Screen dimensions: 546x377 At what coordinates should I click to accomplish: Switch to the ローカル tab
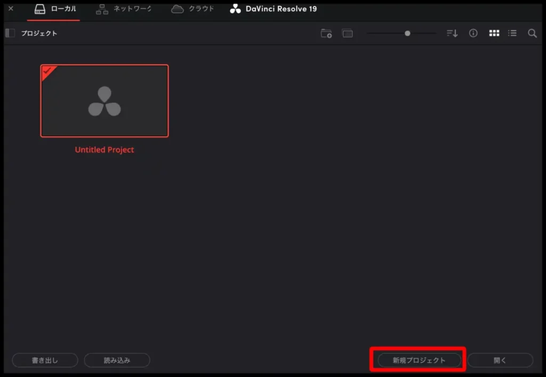(53, 9)
